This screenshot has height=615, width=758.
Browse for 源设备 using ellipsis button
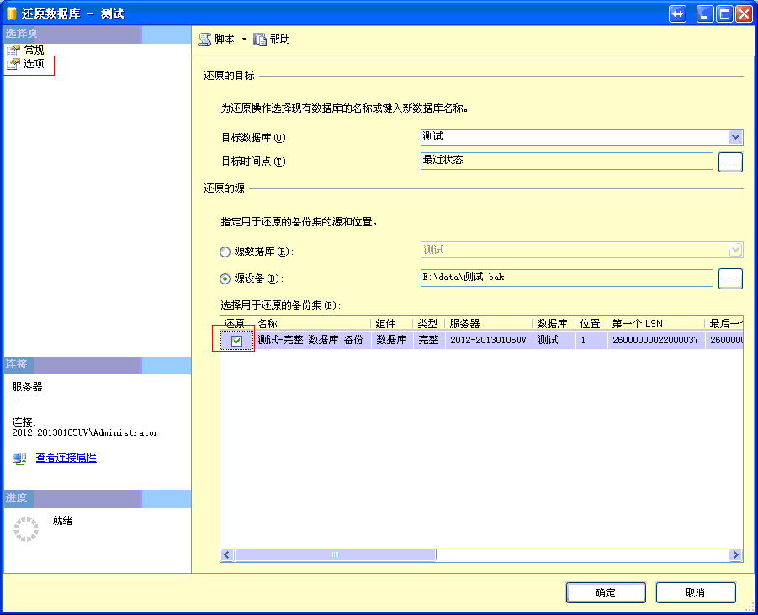tap(730, 278)
